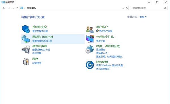Click the 轻松使用 blue circle icon

[x=90, y=65]
